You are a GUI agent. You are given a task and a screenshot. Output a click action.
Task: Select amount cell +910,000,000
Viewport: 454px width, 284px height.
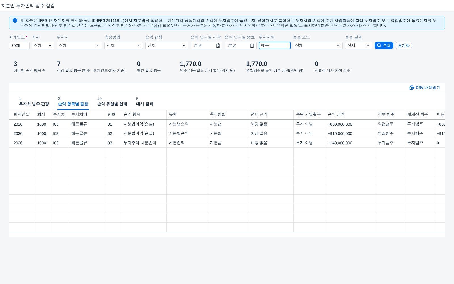point(350,133)
